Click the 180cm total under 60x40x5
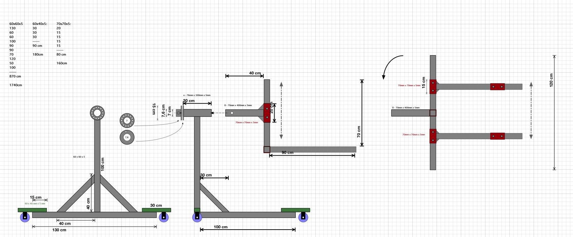The image size is (573, 237). click(38, 55)
